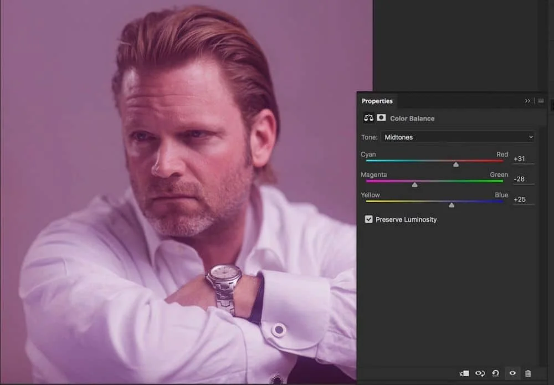This screenshot has height=385, width=554.
Task: Click the Magenta-Green slider handle
Action: (414, 184)
